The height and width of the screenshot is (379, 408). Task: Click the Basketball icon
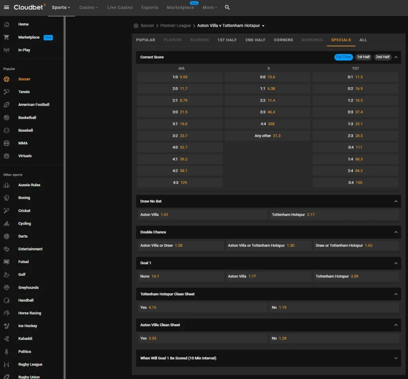(6, 117)
